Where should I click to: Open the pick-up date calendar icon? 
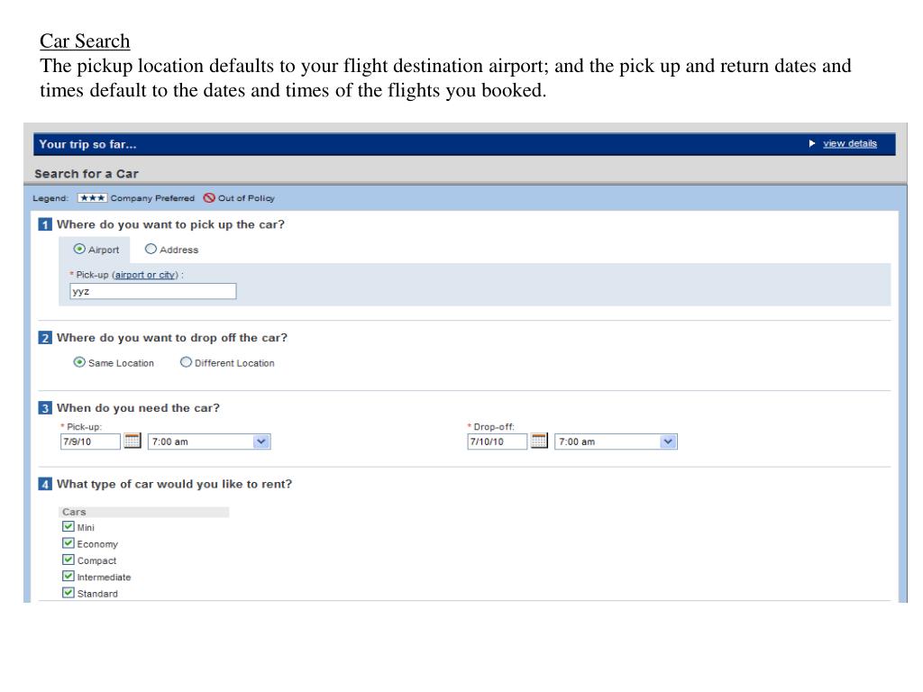point(133,441)
